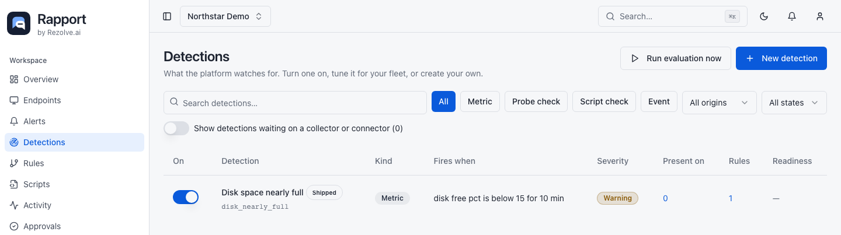Click the Alerts bell icon in sidebar
841x235 pixels.
click(x=14, y=121)
